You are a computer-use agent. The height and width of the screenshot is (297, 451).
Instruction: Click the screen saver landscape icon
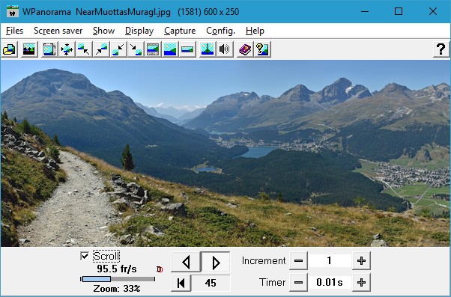[x=29, y=49]
